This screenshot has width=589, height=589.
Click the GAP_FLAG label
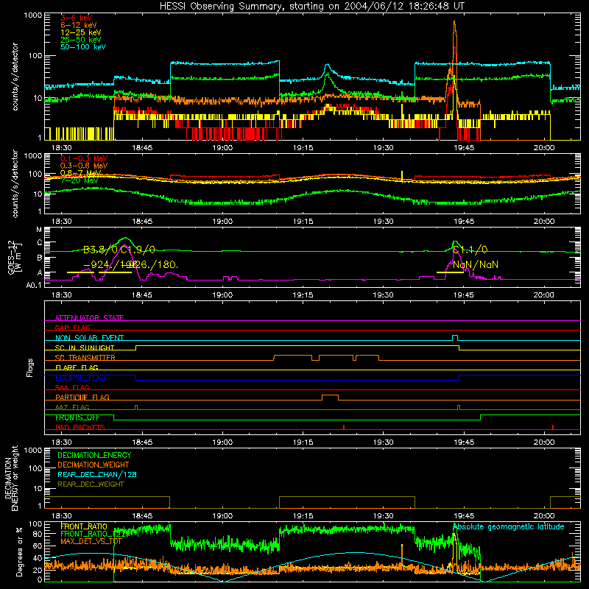pyautogui.click(x=72, y=328)
